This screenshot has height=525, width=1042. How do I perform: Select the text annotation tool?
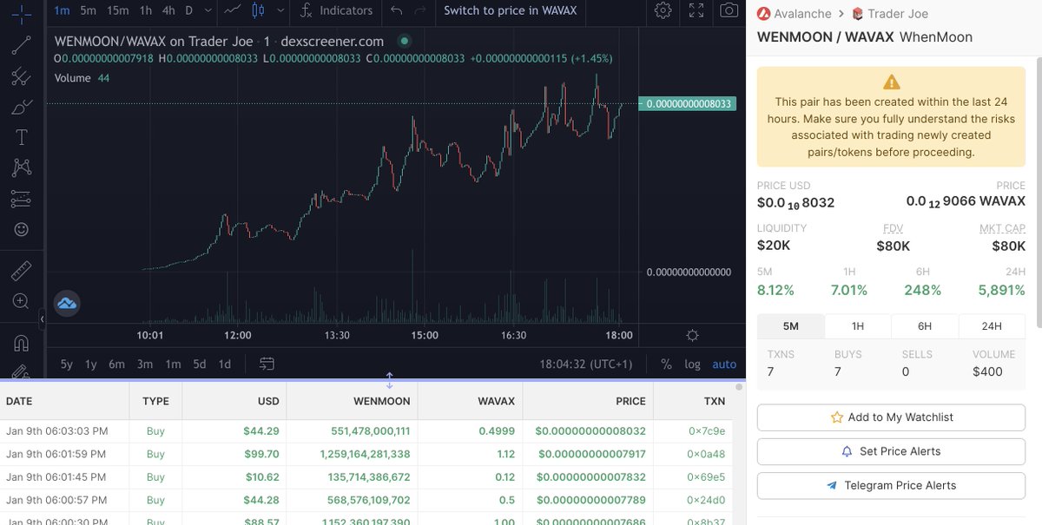22,137
